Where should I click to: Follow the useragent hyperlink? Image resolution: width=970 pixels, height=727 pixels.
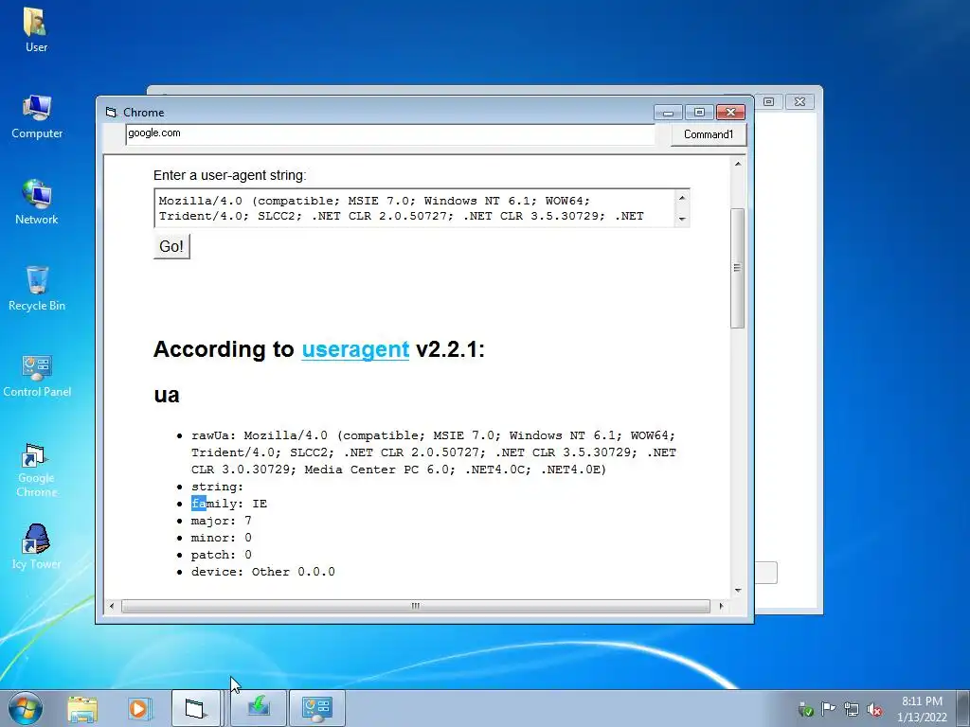(355, 349)
